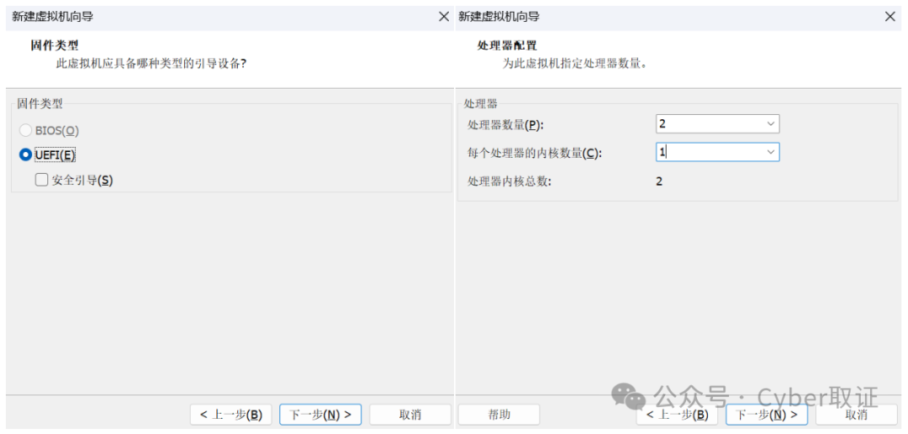
Task: Cancel the firmware type dialog
Action: coord(410,415)
